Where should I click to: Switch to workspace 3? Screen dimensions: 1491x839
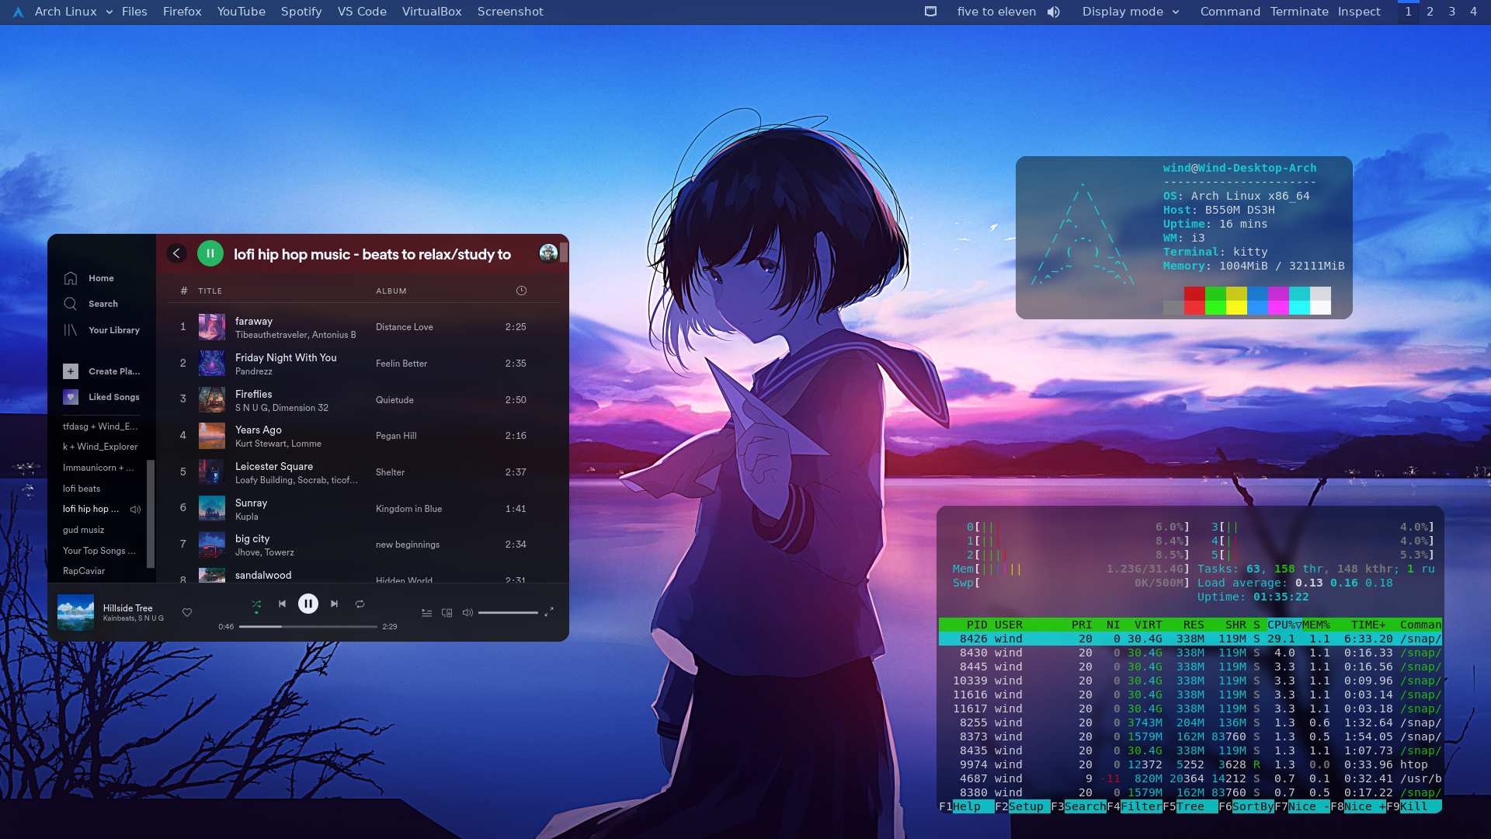[1451, 12]
